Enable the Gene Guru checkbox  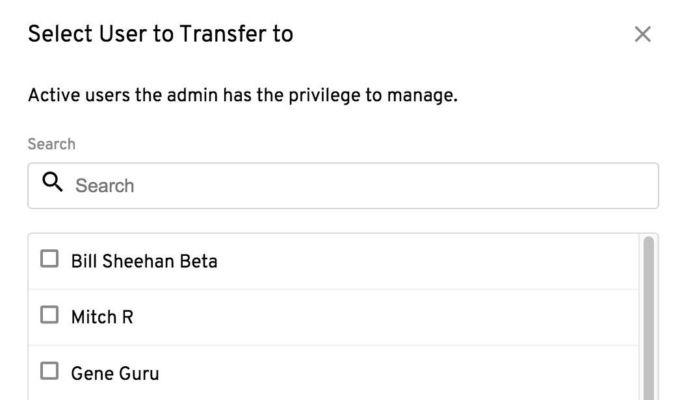click(49, 371)
